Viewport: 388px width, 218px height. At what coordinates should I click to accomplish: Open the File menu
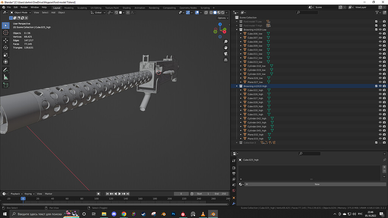[x=9, y=8]
